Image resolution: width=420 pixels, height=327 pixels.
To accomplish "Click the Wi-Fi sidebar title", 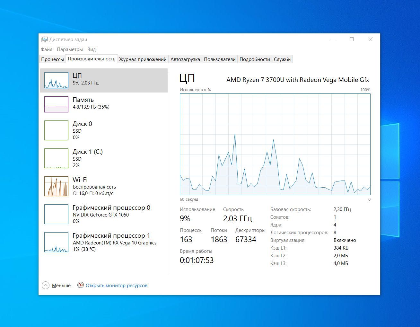I will [x=80, y=180].
